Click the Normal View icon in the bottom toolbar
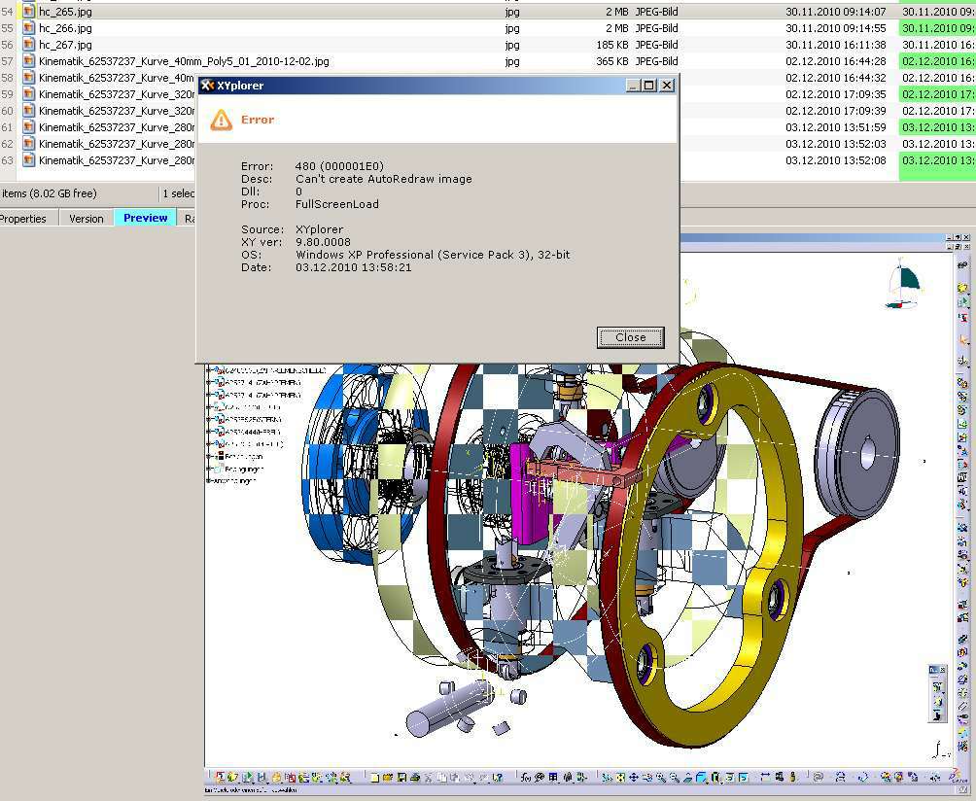This screenshot has height=801, width=976. tap(686, 779)
